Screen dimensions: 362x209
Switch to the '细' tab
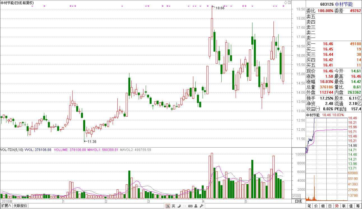click(323, 206)
